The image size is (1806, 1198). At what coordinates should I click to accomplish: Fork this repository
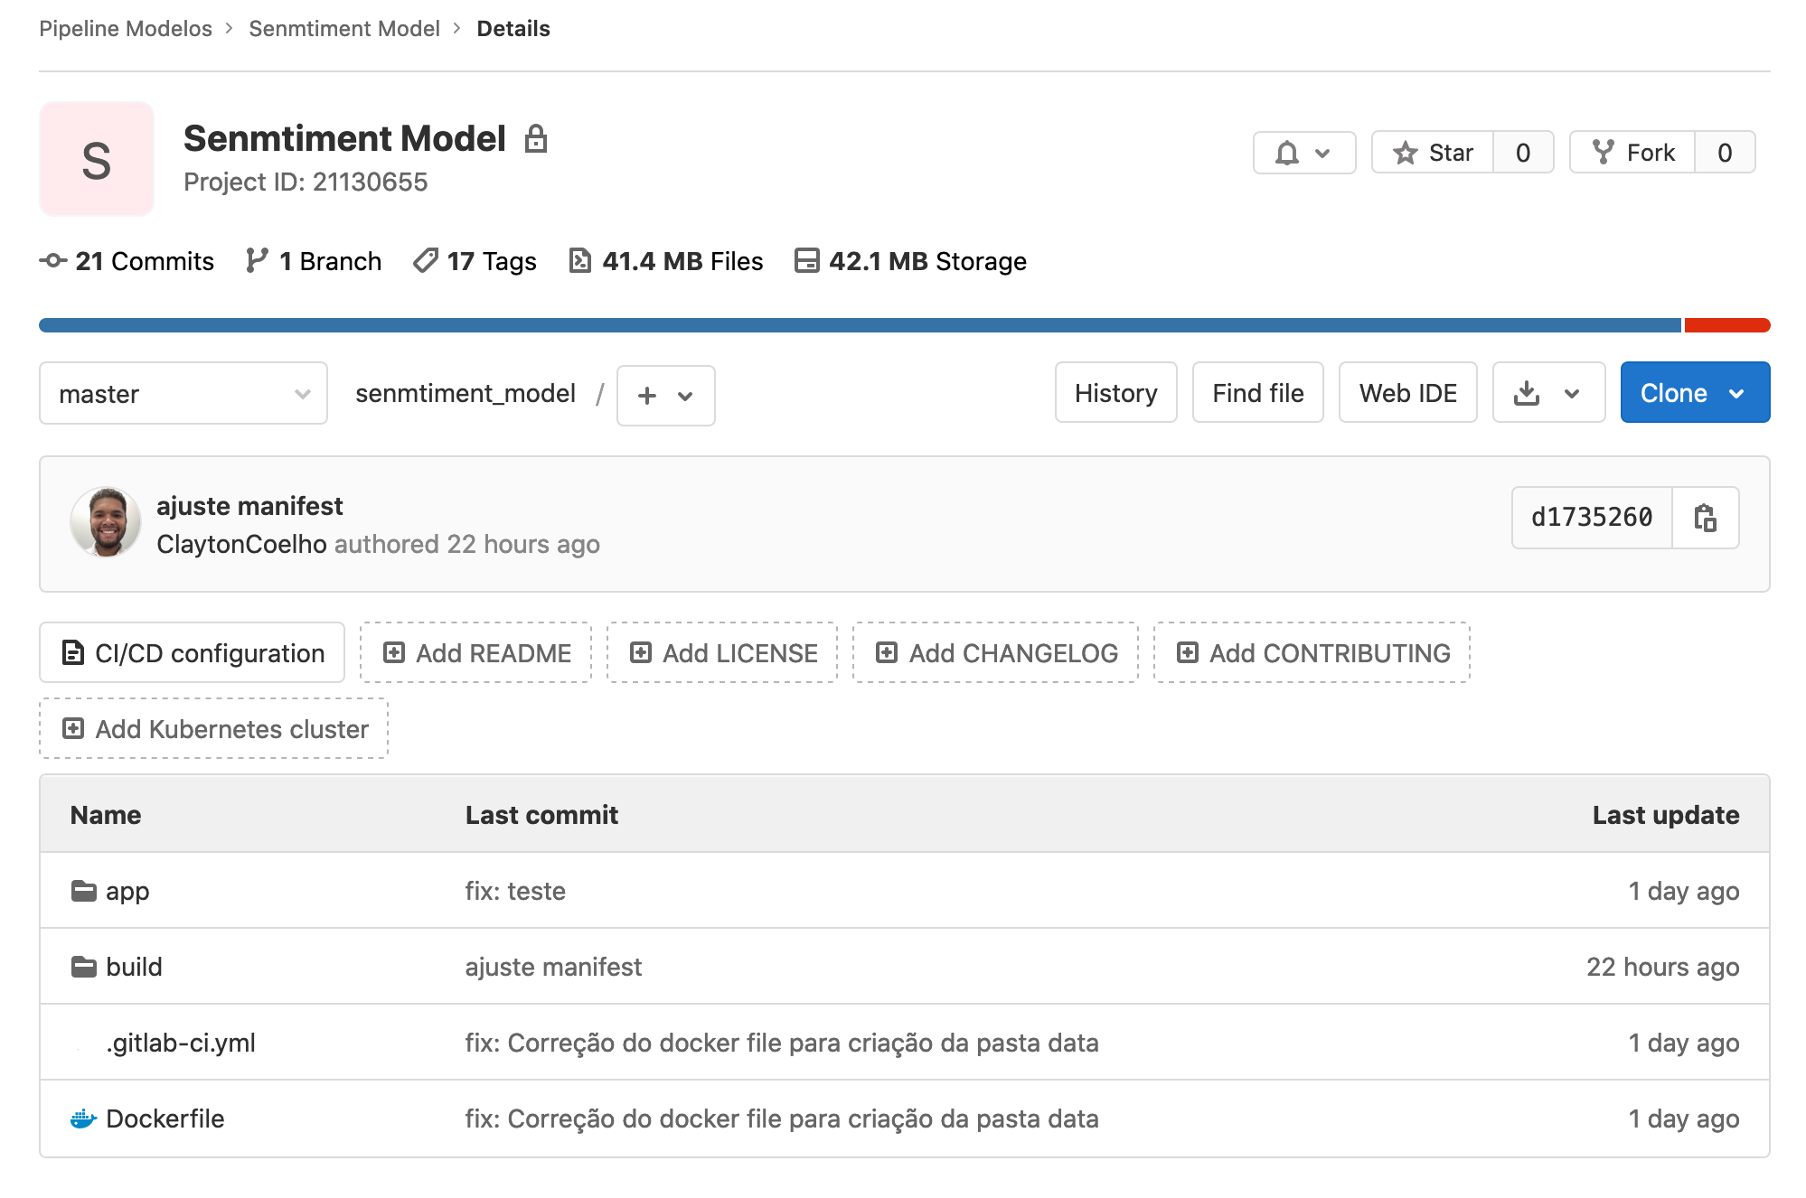pos(1632,153)
